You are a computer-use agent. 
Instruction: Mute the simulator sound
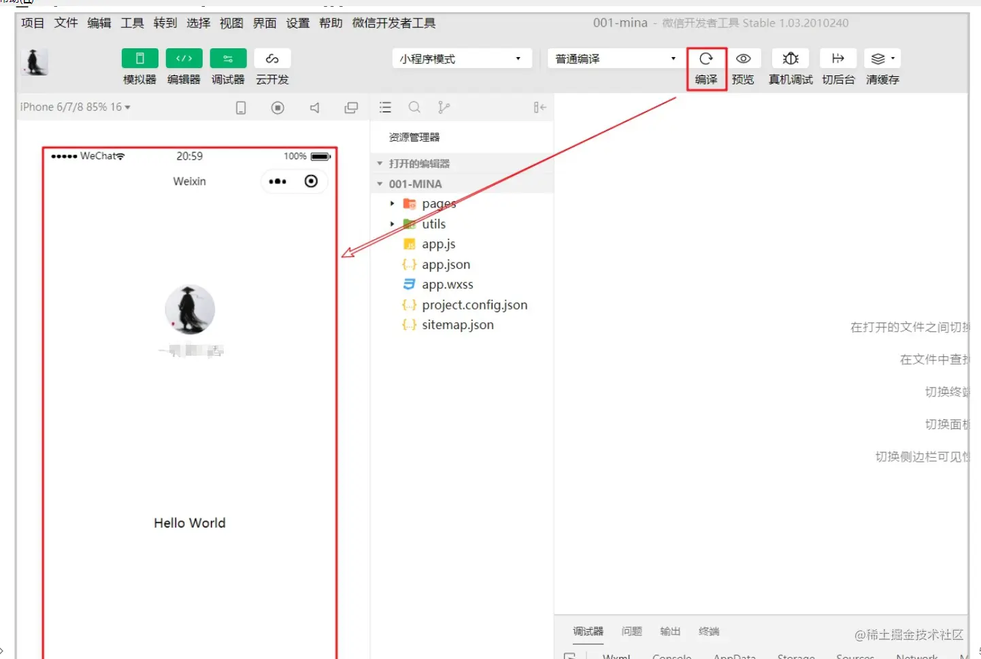pos(314,107)
